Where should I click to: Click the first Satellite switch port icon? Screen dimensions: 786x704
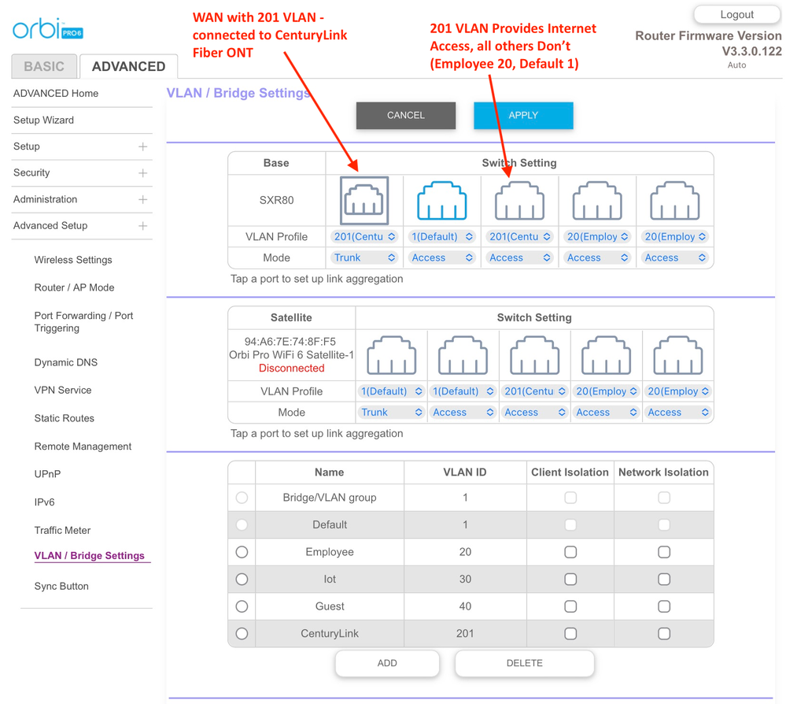[x=391, y=355]
